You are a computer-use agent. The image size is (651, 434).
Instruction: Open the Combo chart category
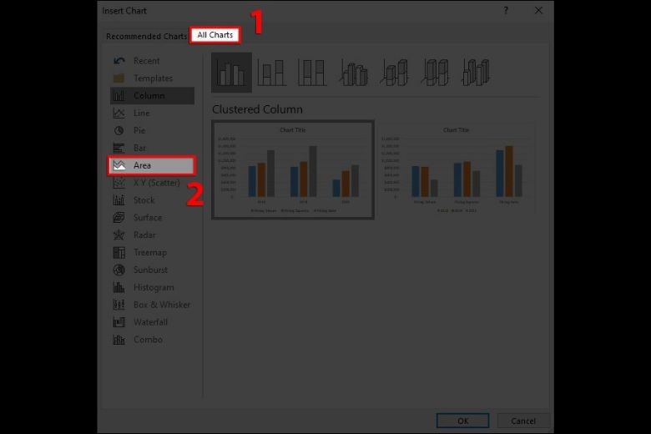[x=152, y=340]
